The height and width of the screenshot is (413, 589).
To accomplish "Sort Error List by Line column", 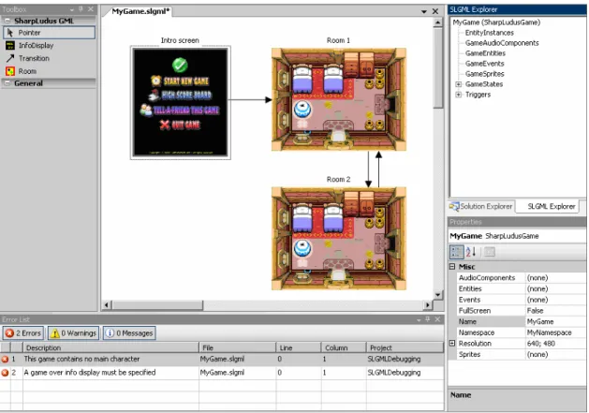I will [x=299, y=347].
